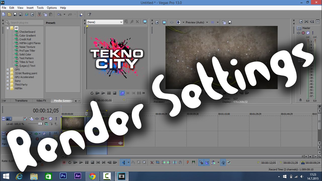
Task: Click the What's This help icon
Action: coord(89,15)
